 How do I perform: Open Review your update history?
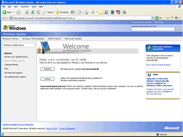pos(16,57)
